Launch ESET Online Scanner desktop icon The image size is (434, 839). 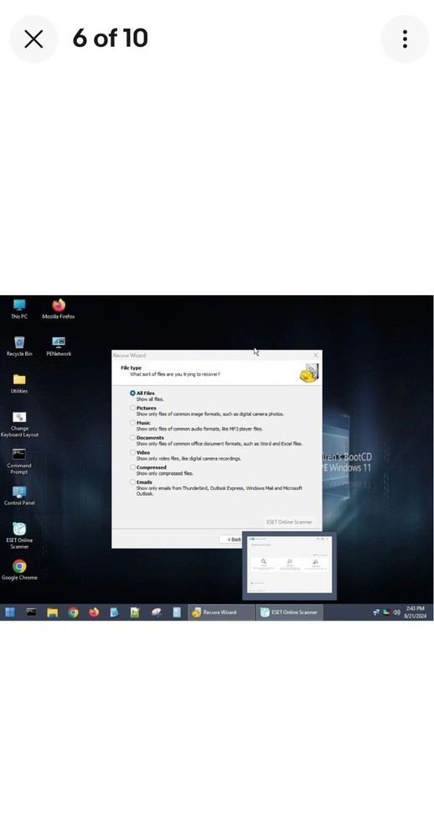(x=19, y=535)
